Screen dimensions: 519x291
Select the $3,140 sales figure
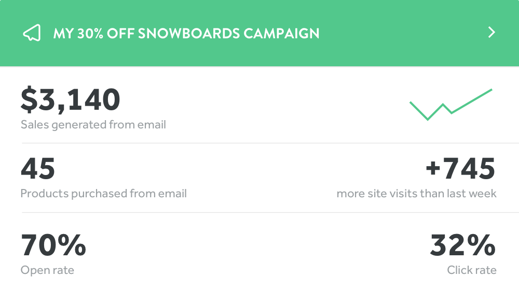(x=70, y=99)
